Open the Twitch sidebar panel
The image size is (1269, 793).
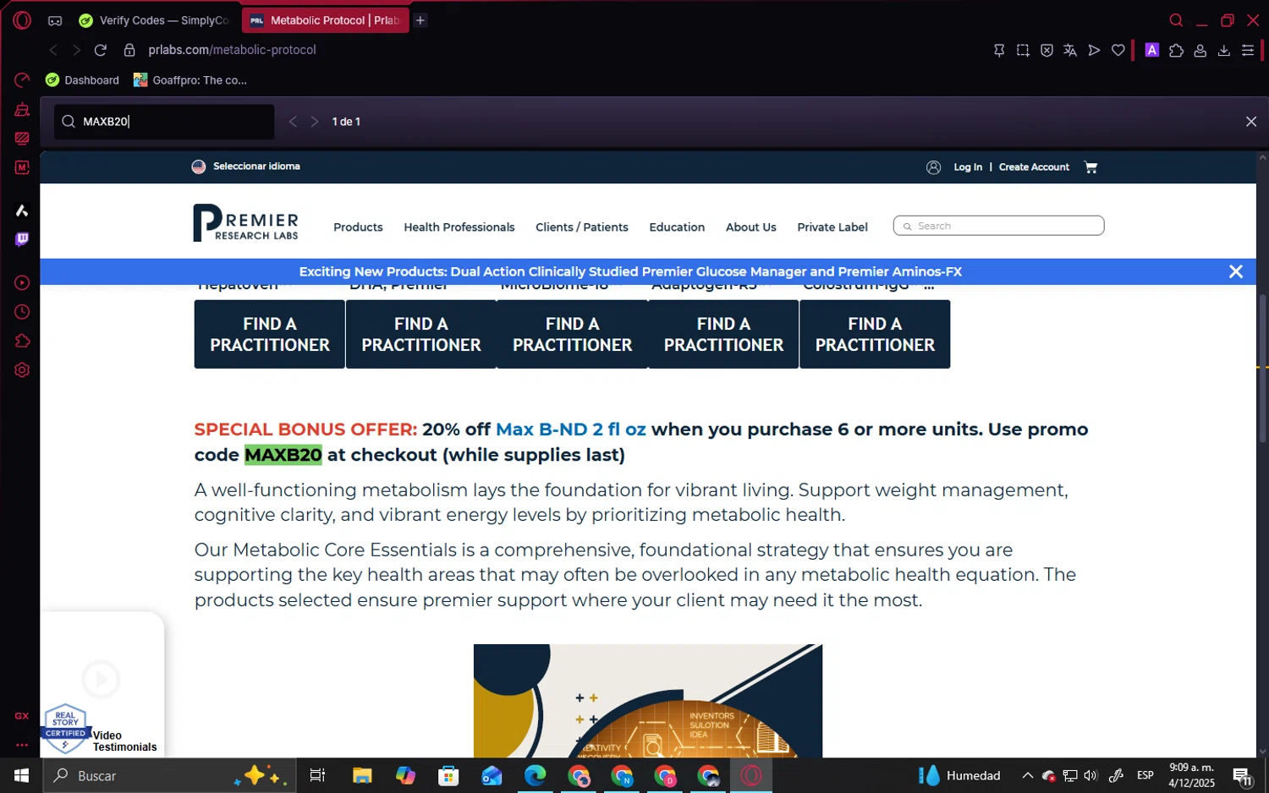[x=22, y=239]
